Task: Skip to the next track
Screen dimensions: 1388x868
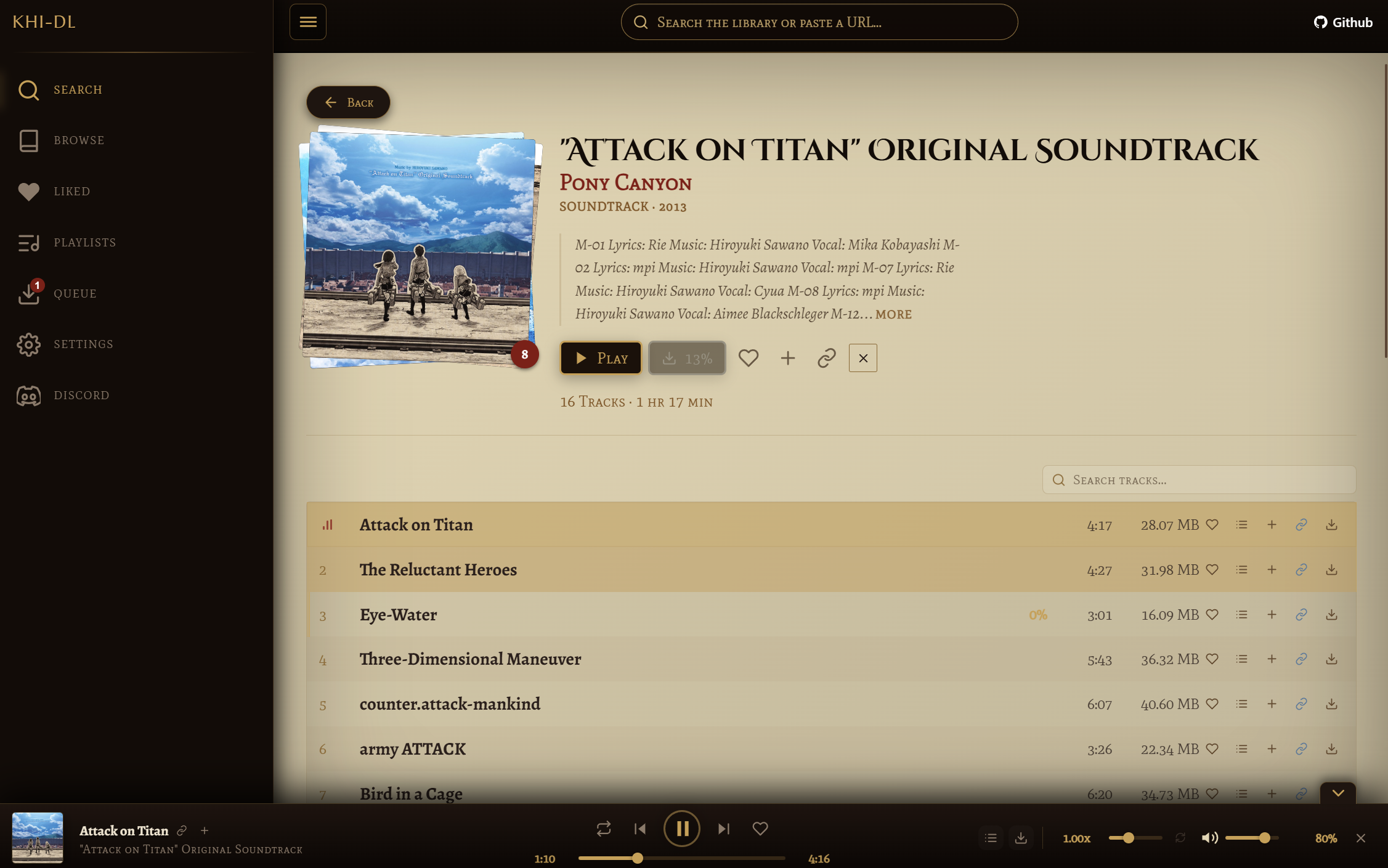Action: 724,829
